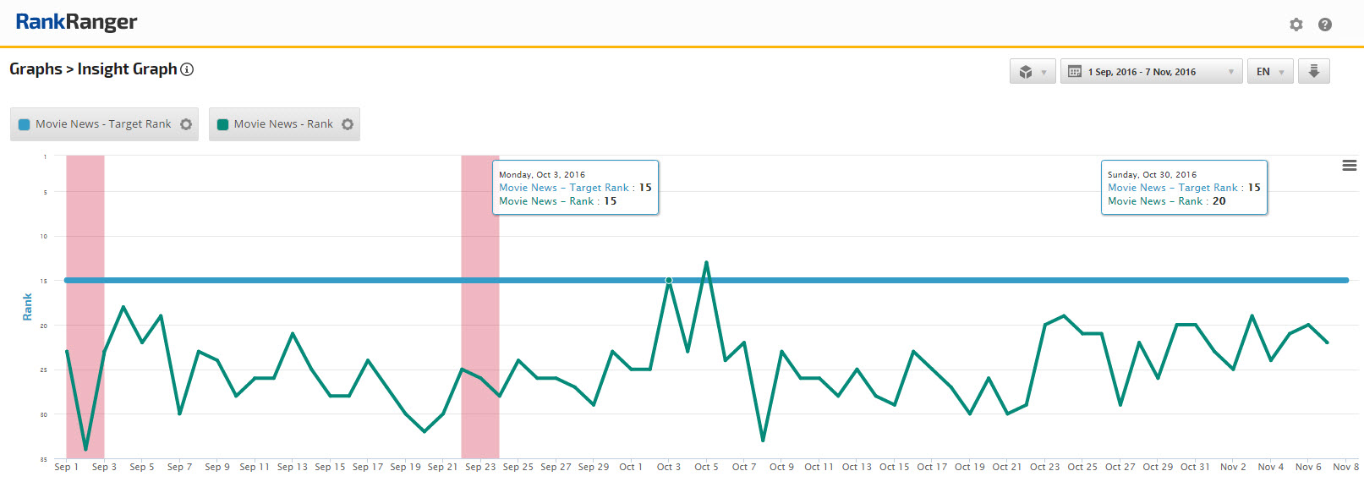Open Movie News - Target Rank settings gear

point(186,124)
